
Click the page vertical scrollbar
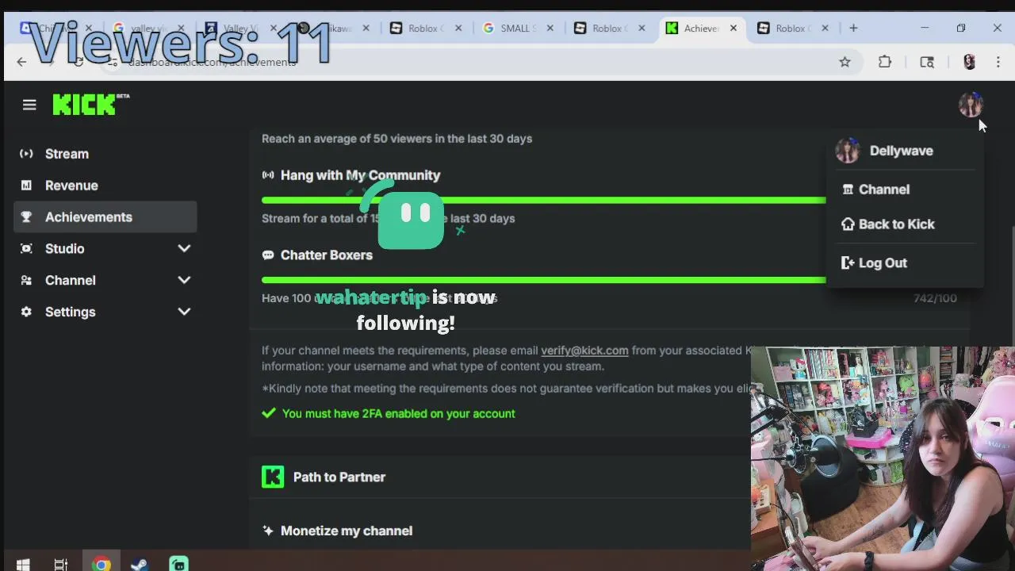point(1012,285)
